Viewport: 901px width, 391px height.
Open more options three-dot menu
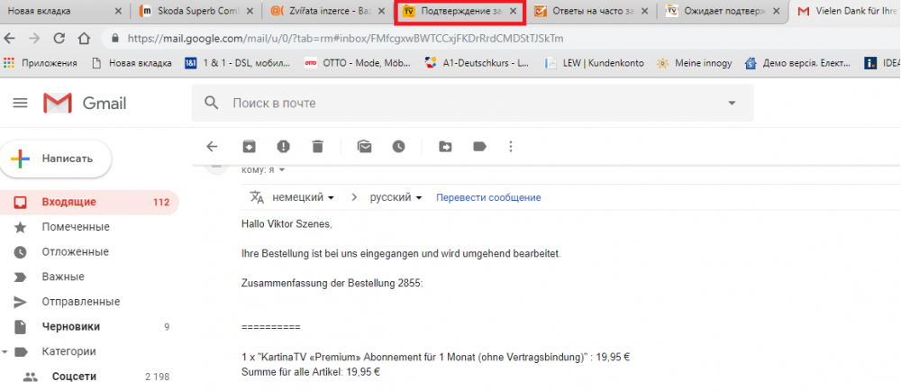pos(511,147)
